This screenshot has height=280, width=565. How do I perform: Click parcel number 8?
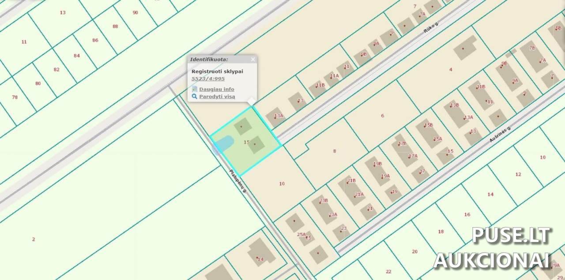coord(335,151)
